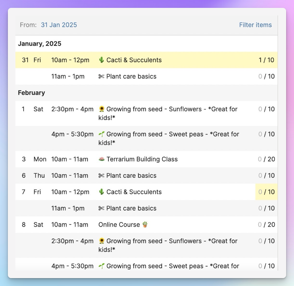Click the January, 2025 month heading
Image resolution: width=294 pixels, height=286 pixels.
pyautogui.click(x=40, y=44)
